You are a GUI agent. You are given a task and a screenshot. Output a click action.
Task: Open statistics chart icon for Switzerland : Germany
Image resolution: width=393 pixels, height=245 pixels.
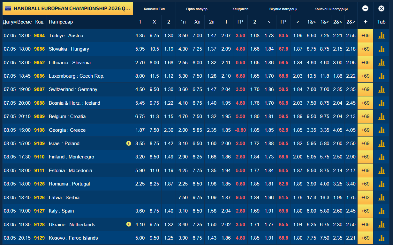point(381,89)
